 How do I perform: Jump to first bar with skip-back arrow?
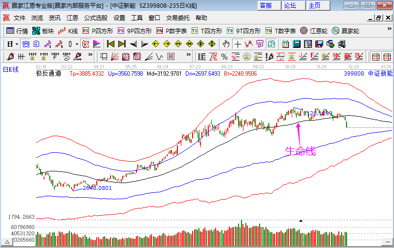(x=110, y=44)
